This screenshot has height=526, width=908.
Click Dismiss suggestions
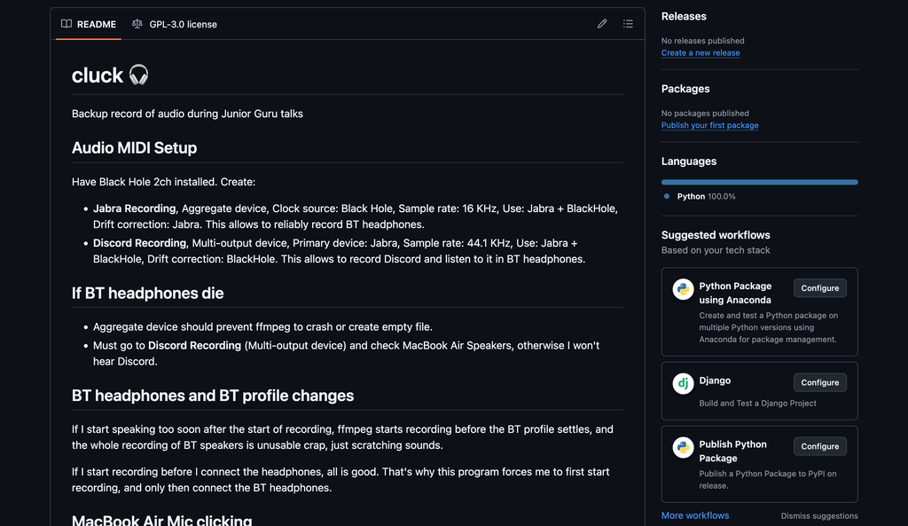coord(818,515)
